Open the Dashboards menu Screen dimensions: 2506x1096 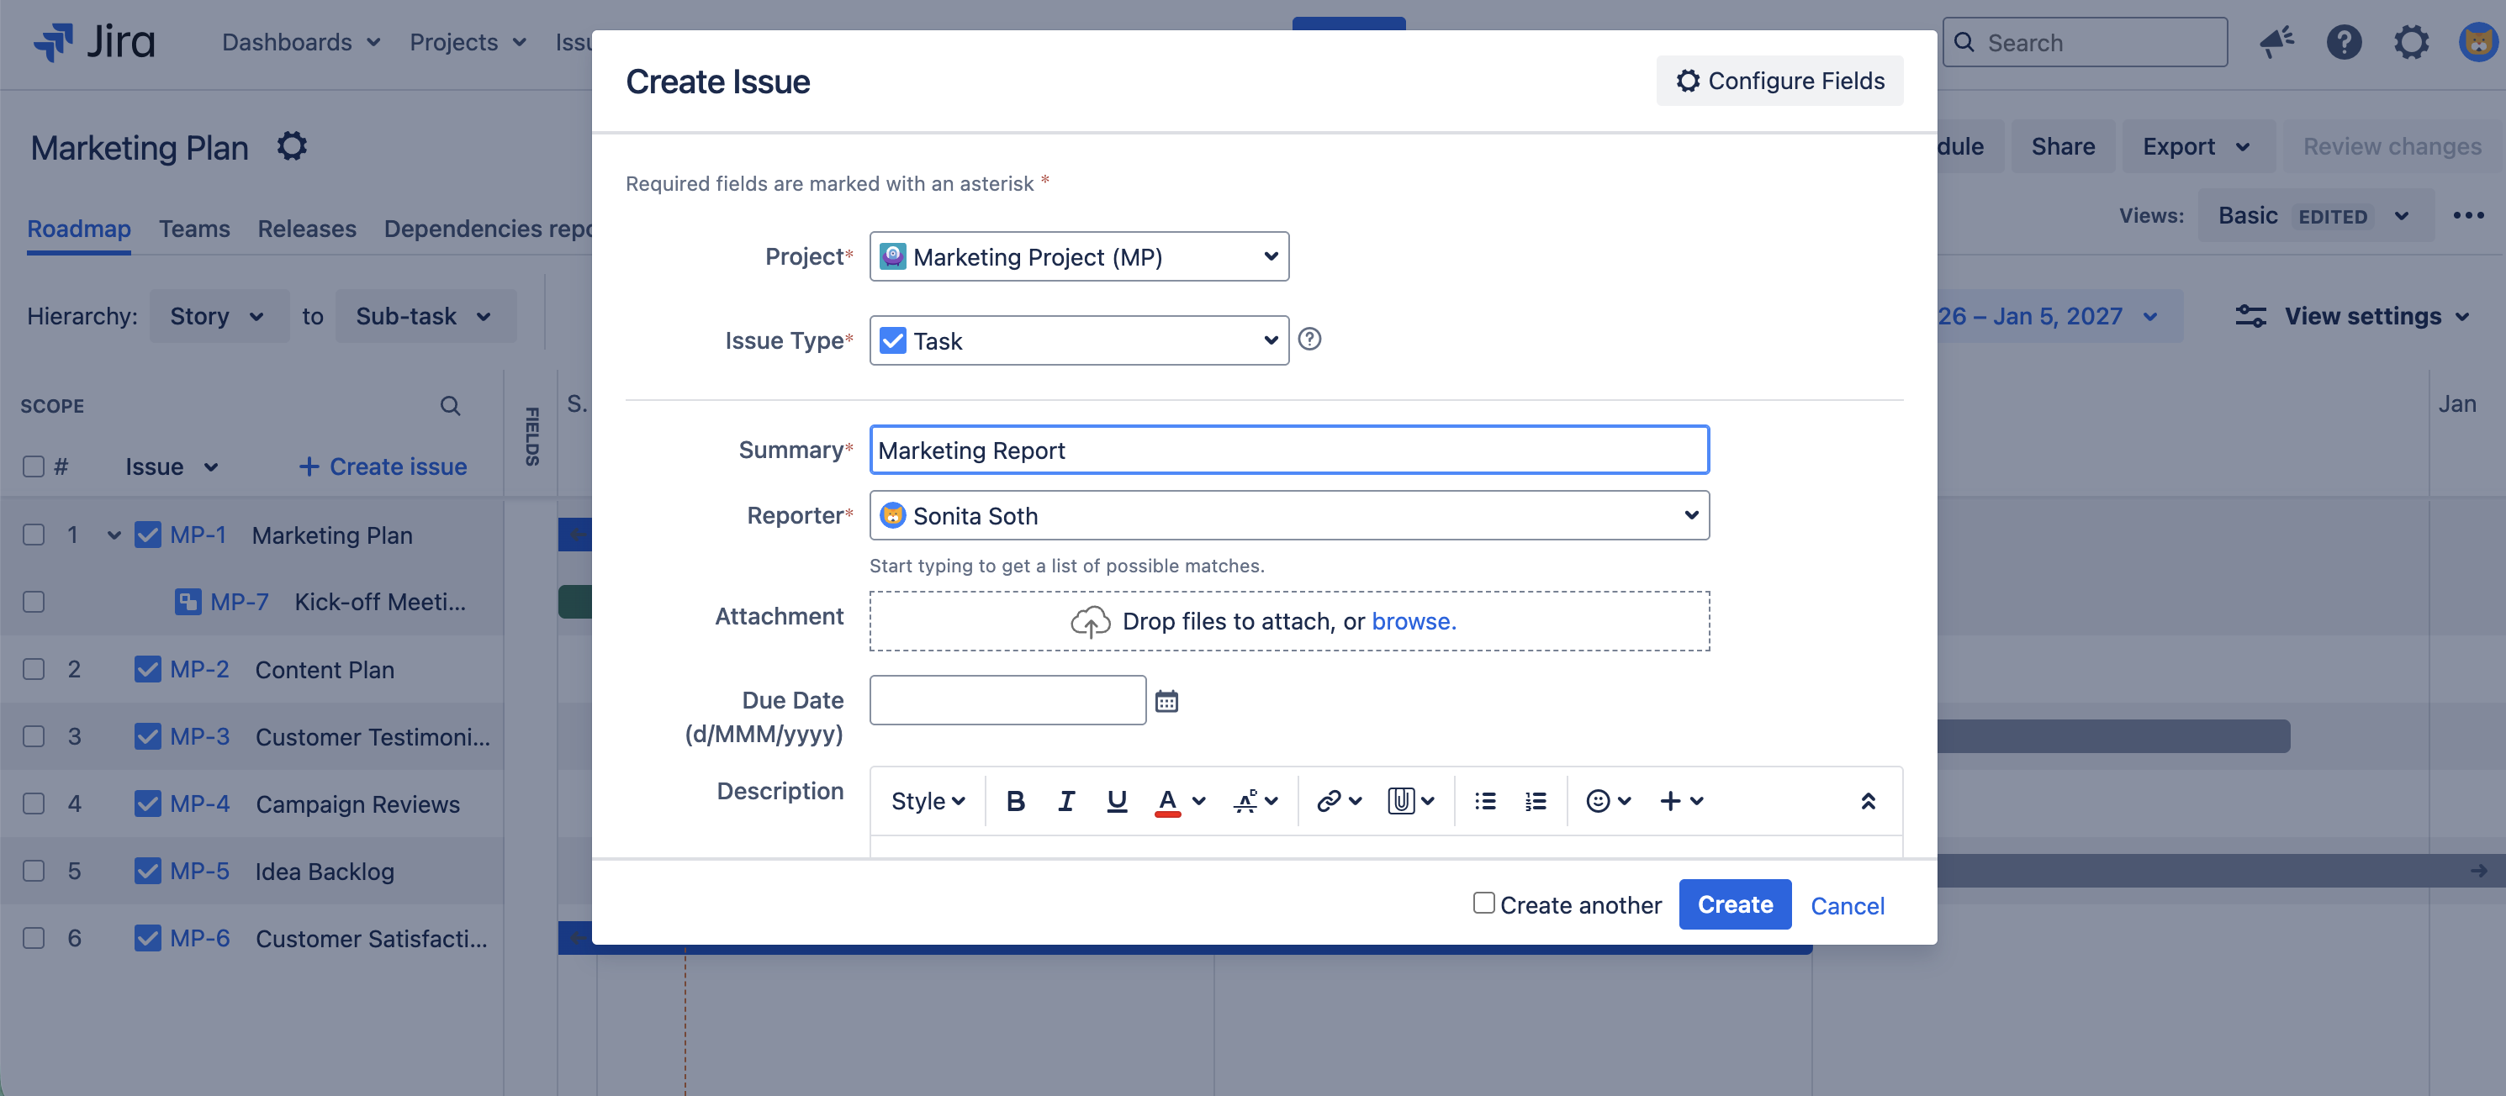tap(300, 43)
